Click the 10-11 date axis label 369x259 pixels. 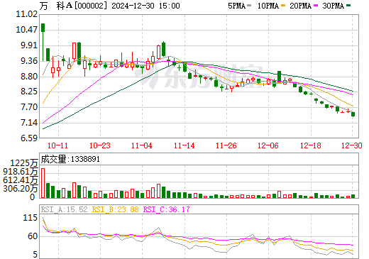pyautogui.click(x=57, y=145)
